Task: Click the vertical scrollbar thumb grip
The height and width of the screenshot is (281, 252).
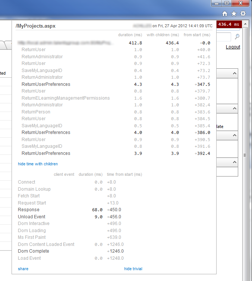Action: point(245,155)
